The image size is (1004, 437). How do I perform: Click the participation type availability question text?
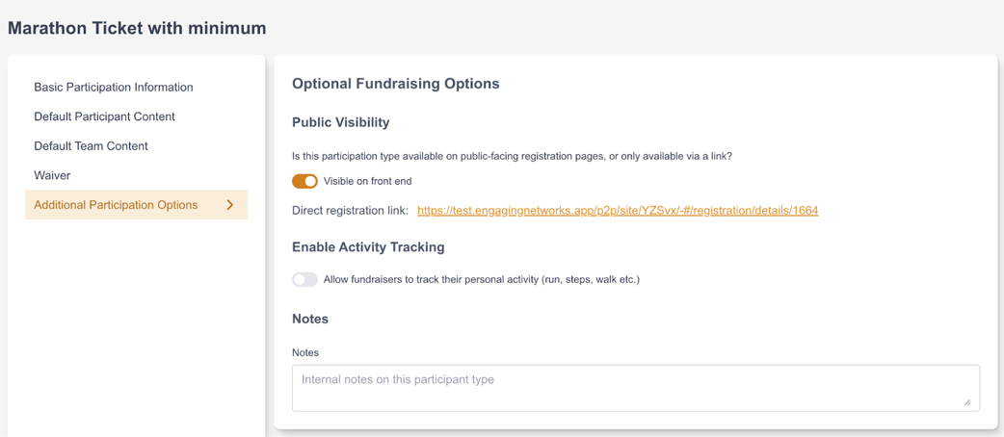coord(512,156)
